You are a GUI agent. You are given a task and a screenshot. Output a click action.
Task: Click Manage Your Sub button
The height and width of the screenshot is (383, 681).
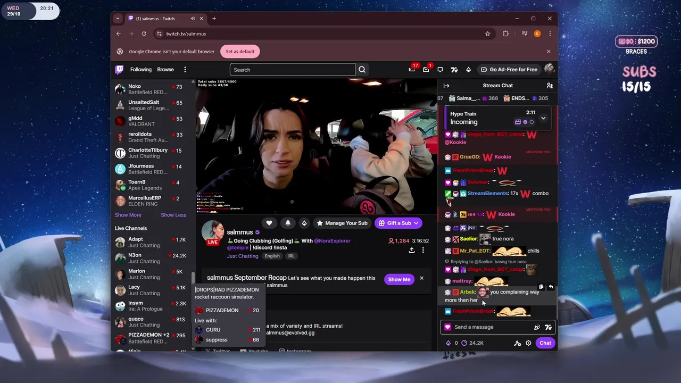point(342,223)
